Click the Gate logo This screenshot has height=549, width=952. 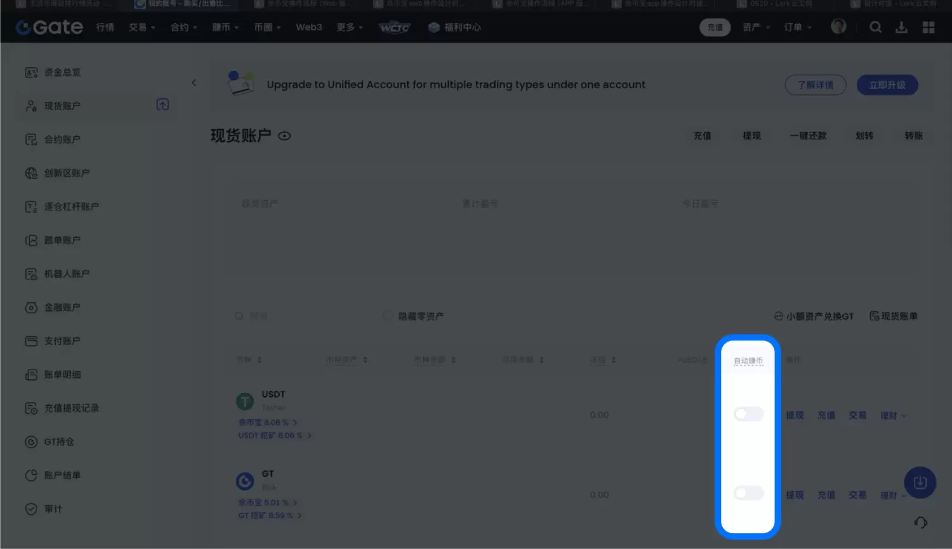50,27
